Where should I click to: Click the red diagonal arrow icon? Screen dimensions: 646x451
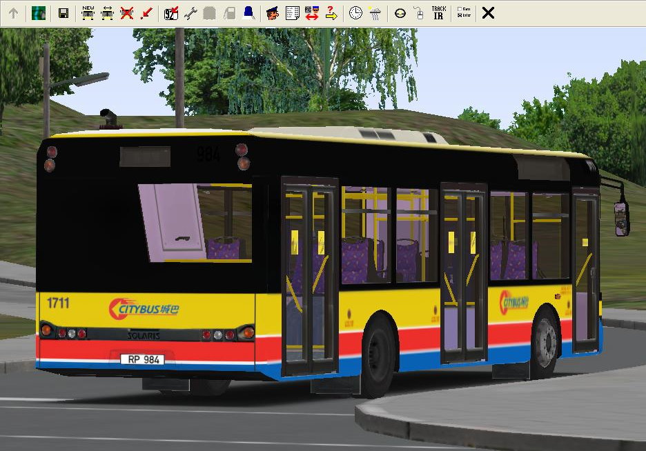coord(146,13)
